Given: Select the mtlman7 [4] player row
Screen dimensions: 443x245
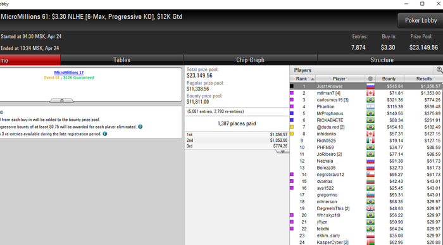Looking at the screenshot, I should coord(366,93).
